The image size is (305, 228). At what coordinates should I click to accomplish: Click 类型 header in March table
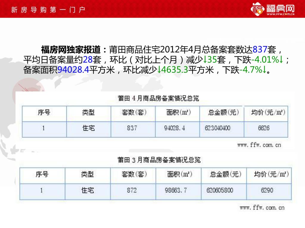tap(87, 174)
